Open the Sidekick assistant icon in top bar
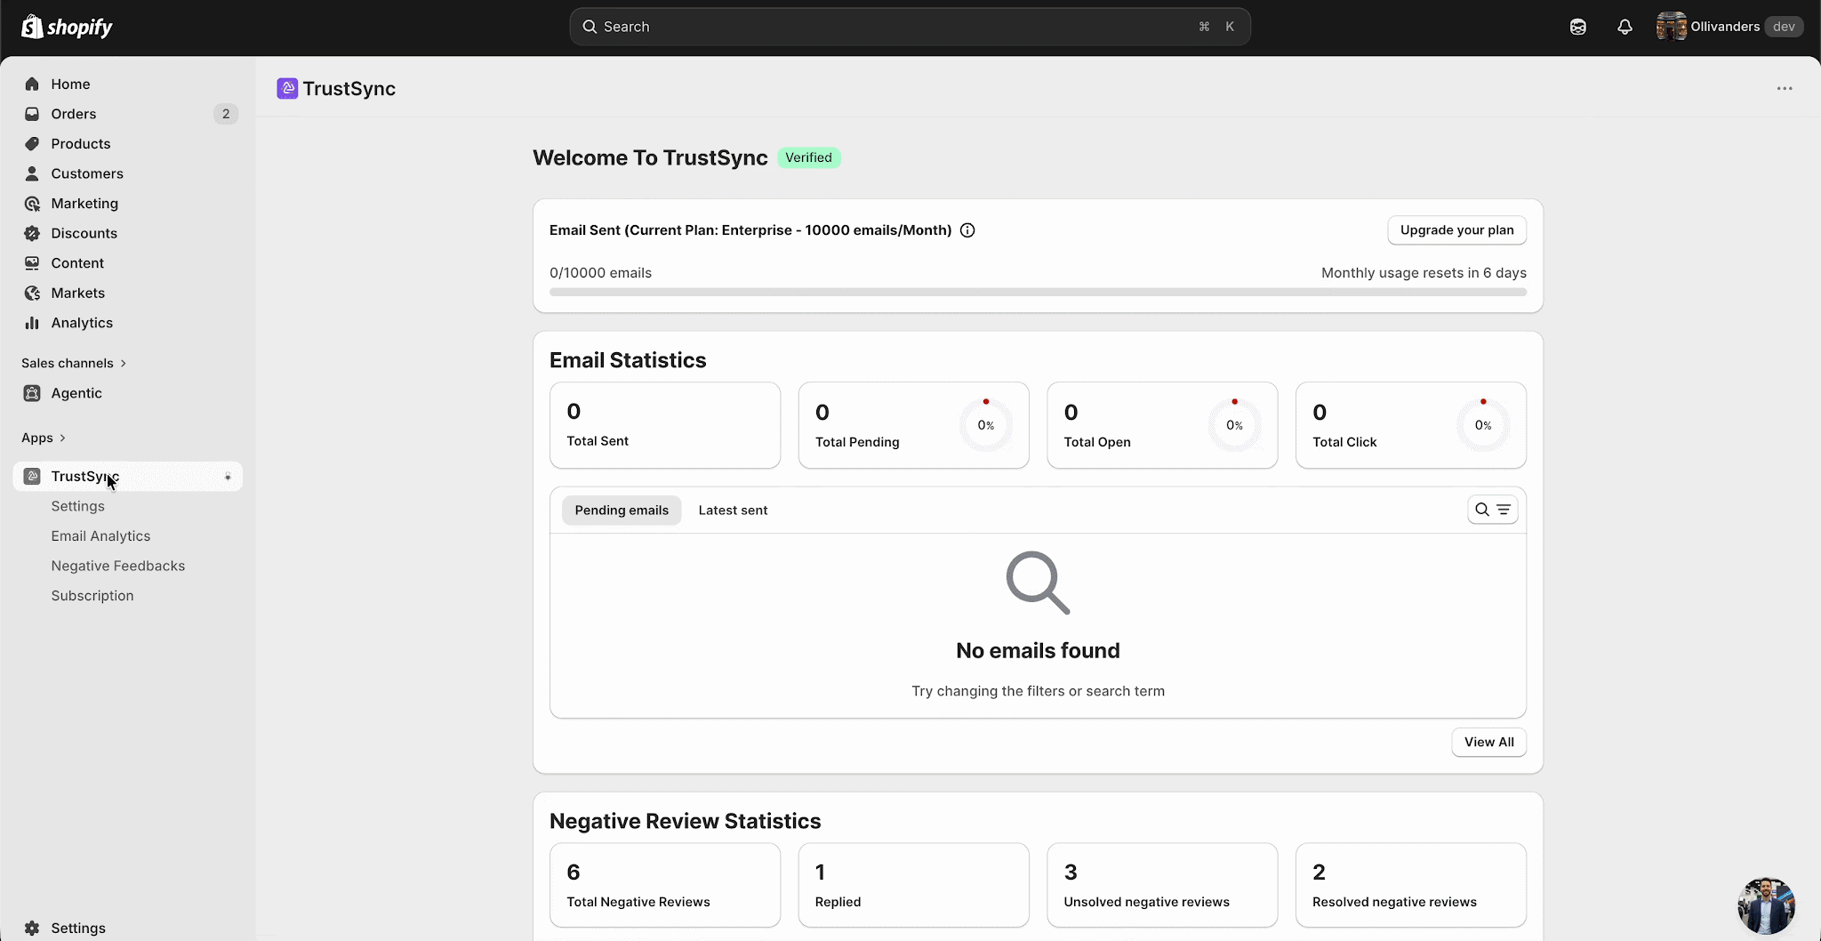This screenshot has height=941, width=1821. (1578, 27)
